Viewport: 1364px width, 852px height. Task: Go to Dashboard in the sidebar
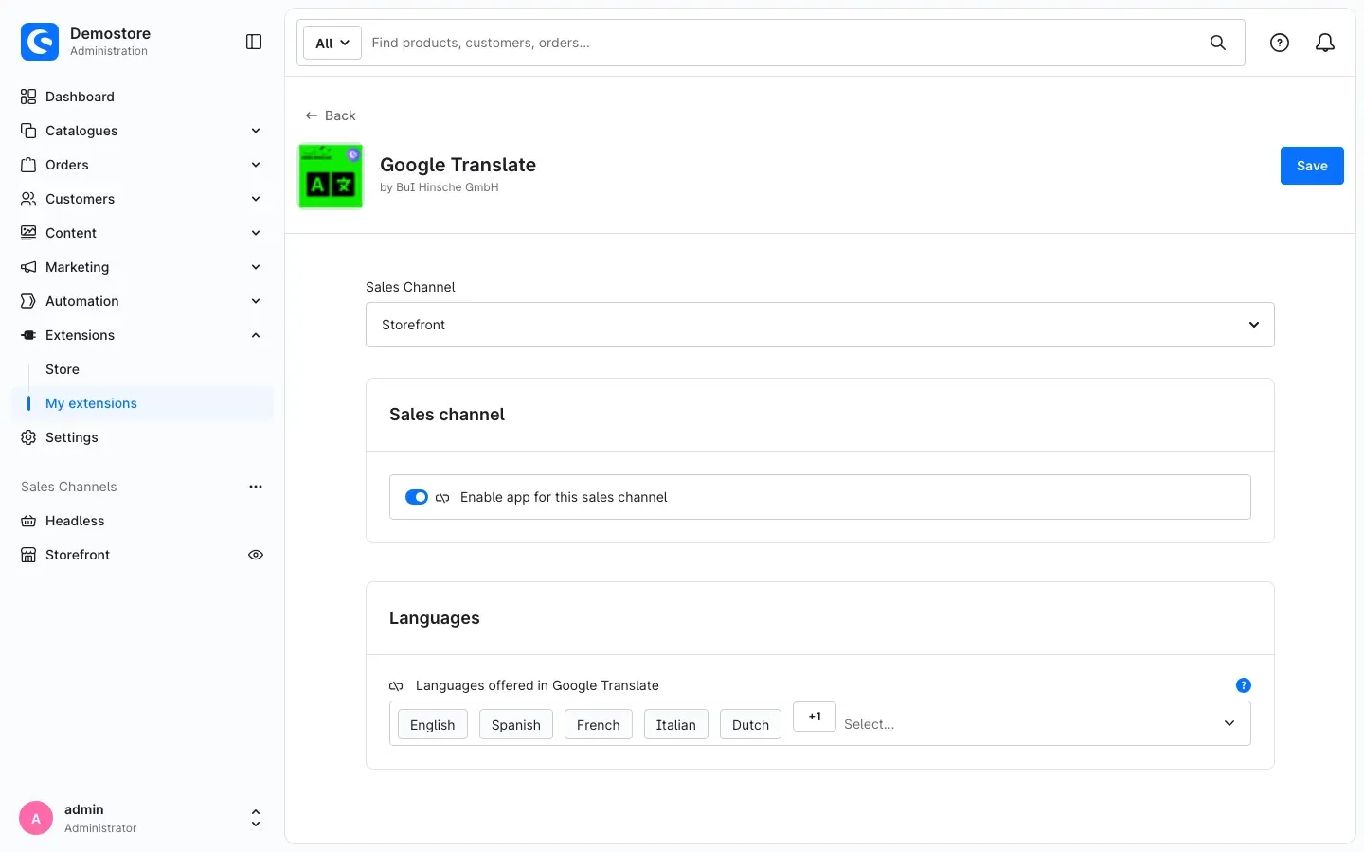pyautogui.click(x=80, y=97)
